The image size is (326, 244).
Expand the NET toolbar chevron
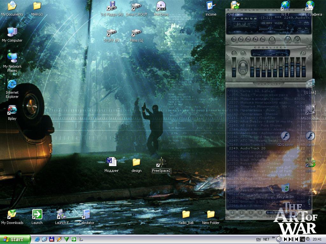click(273, 238)
